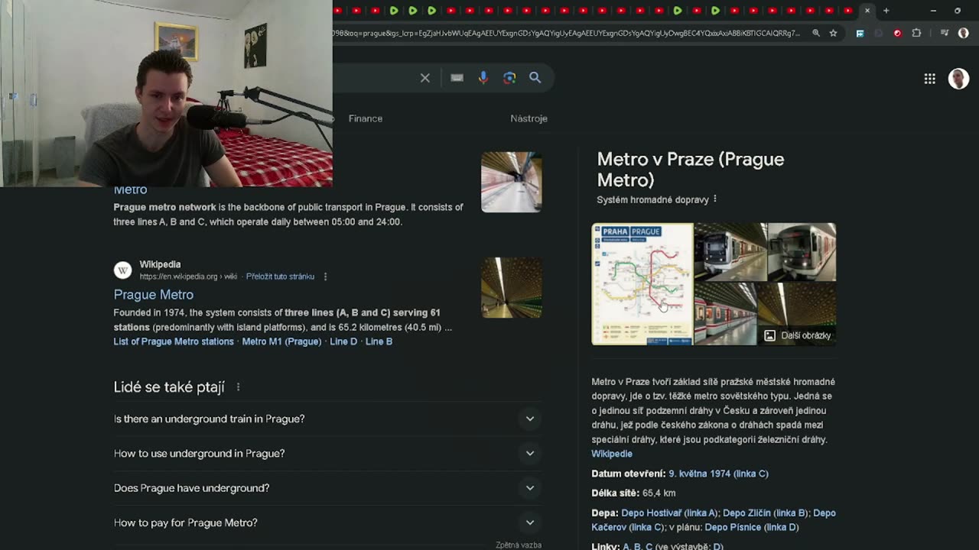This screenshot has height=550, width=979.
Task: Click the red circular extension icon
Action: click(x=898, y=33)
